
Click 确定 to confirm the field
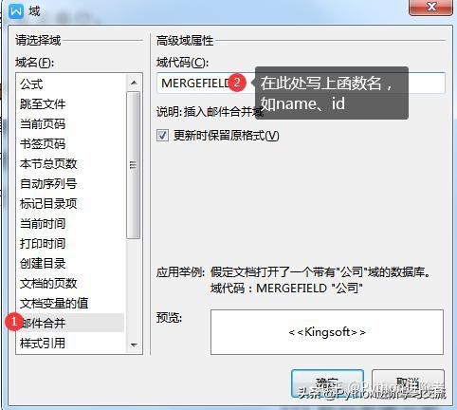click(327, 383)
